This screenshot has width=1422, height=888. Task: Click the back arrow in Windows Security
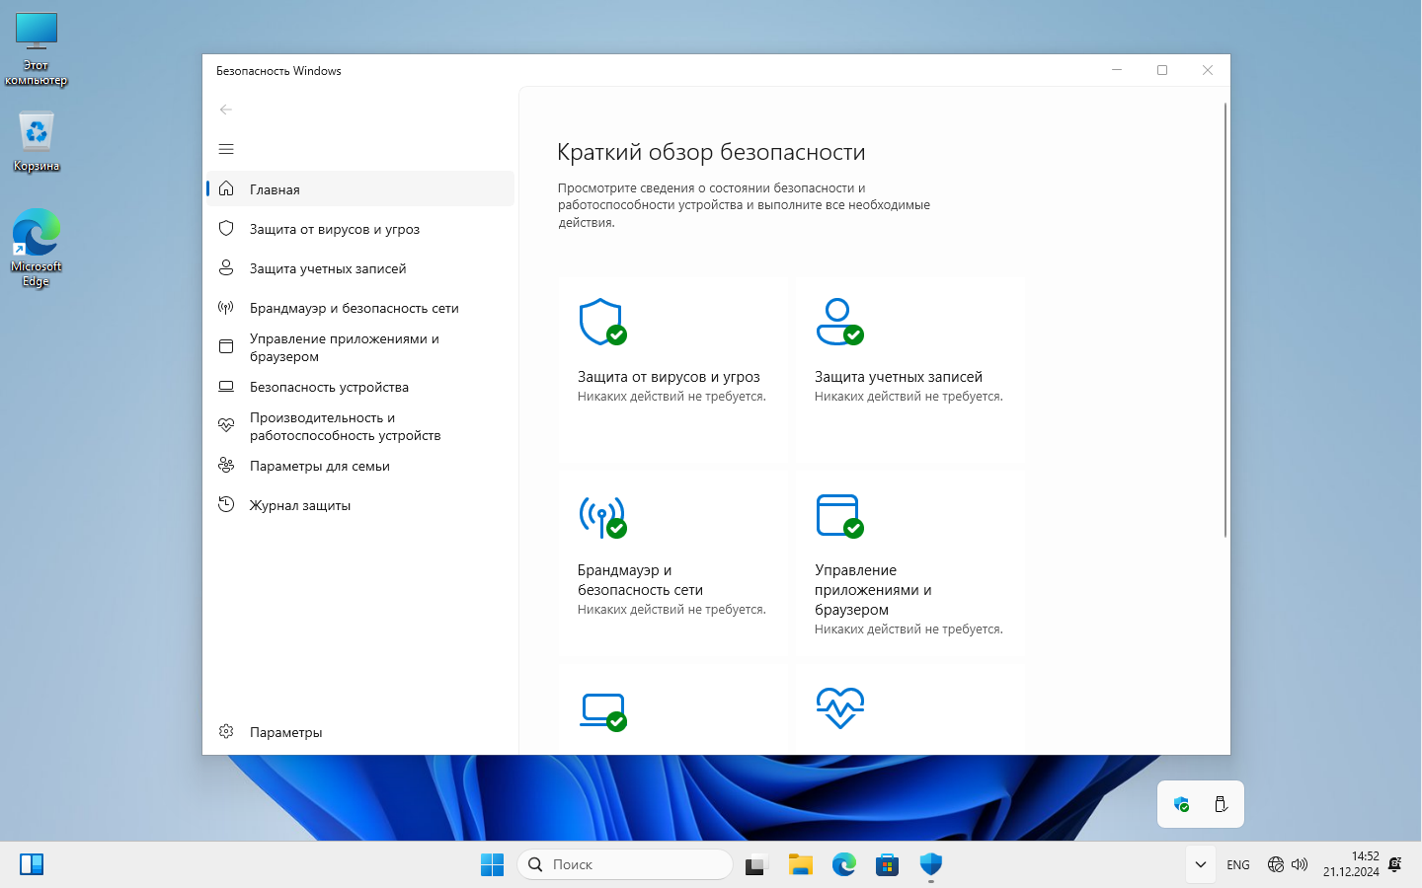pyautogui.click(x=226, y=110)
